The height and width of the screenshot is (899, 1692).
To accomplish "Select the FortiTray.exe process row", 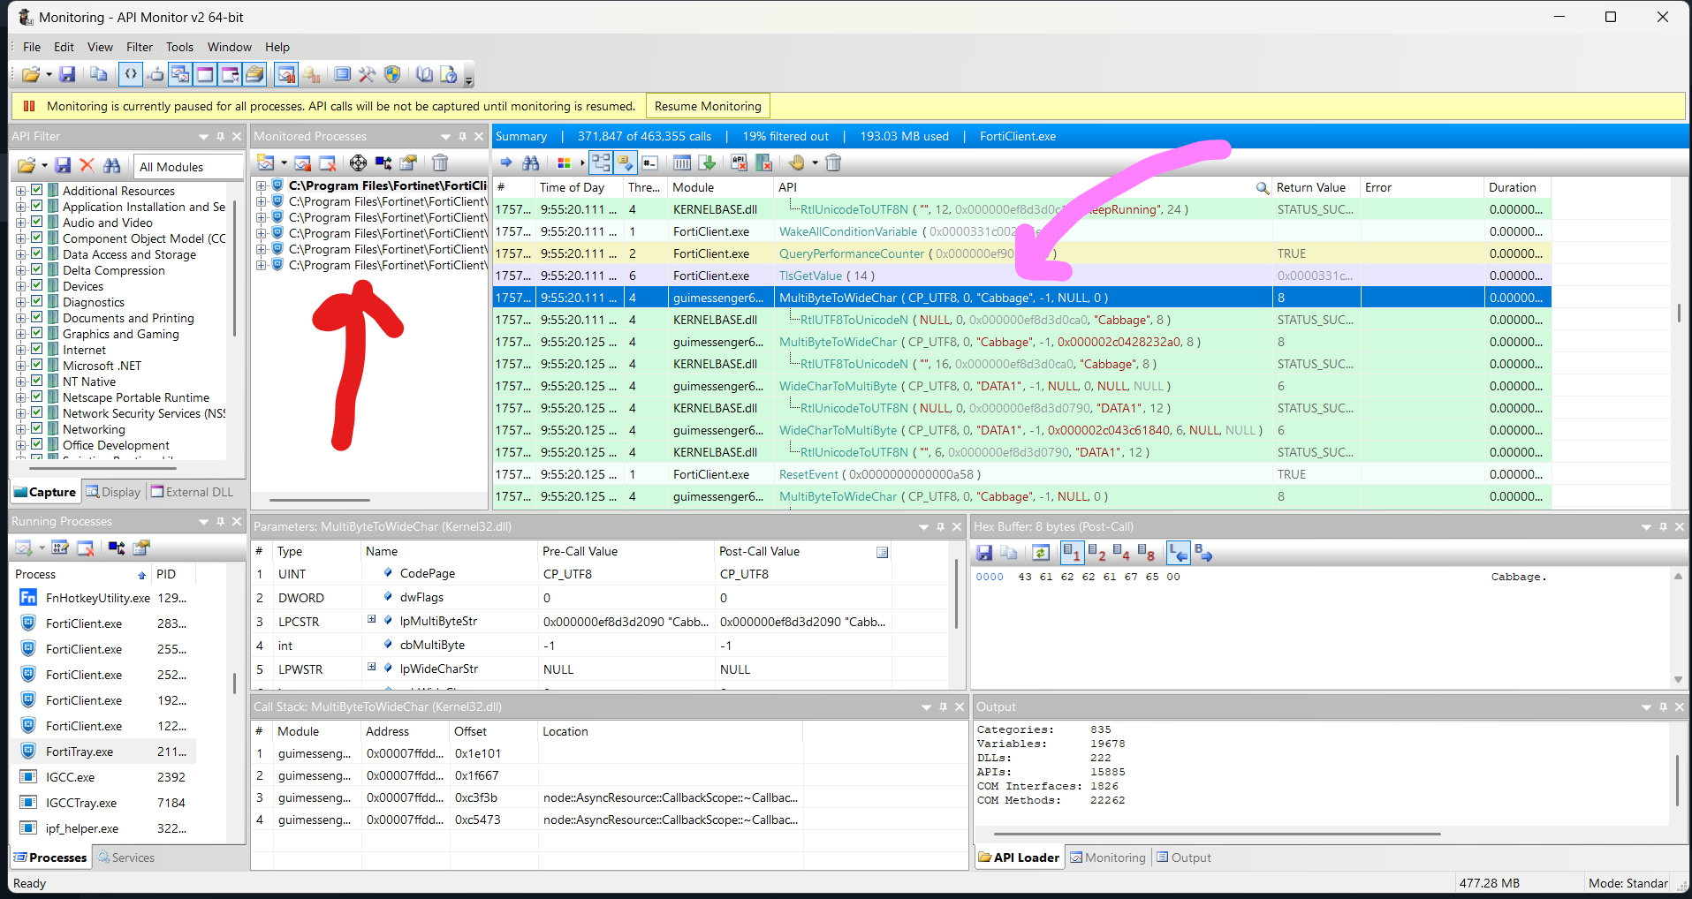I will click(x=103, y=752).
